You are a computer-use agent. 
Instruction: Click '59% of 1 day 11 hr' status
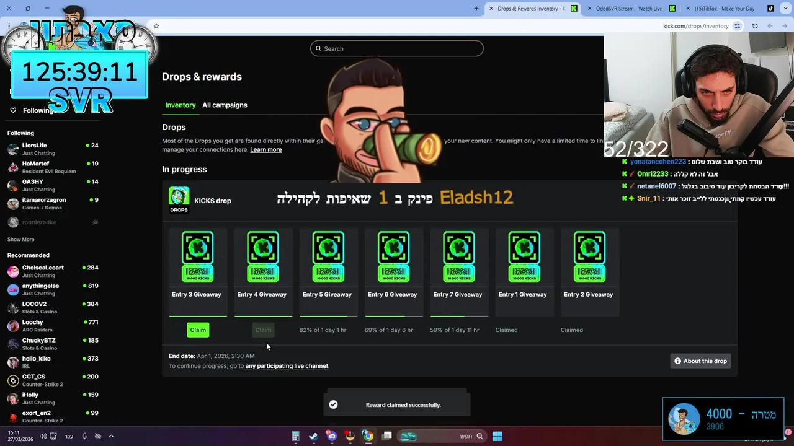point(454,330)
